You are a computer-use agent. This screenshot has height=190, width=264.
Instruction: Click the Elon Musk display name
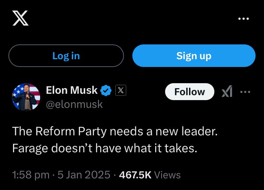click(x=71, y=90)
